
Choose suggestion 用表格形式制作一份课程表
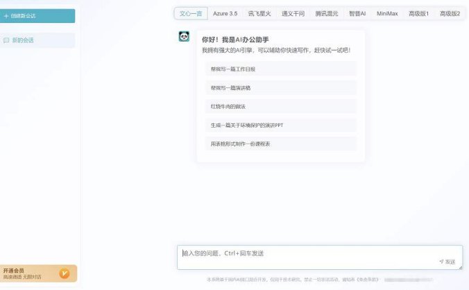(x=281, y=144)
